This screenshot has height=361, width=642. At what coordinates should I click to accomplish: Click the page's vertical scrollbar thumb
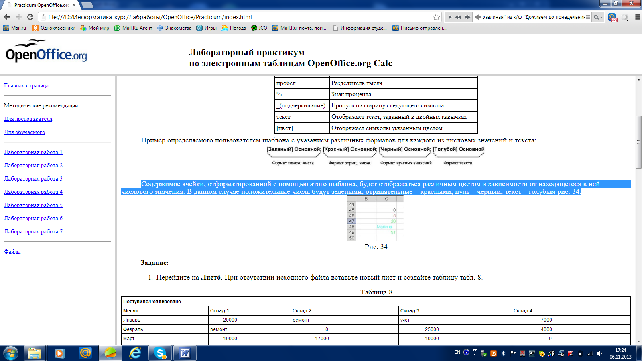[638, 142]
